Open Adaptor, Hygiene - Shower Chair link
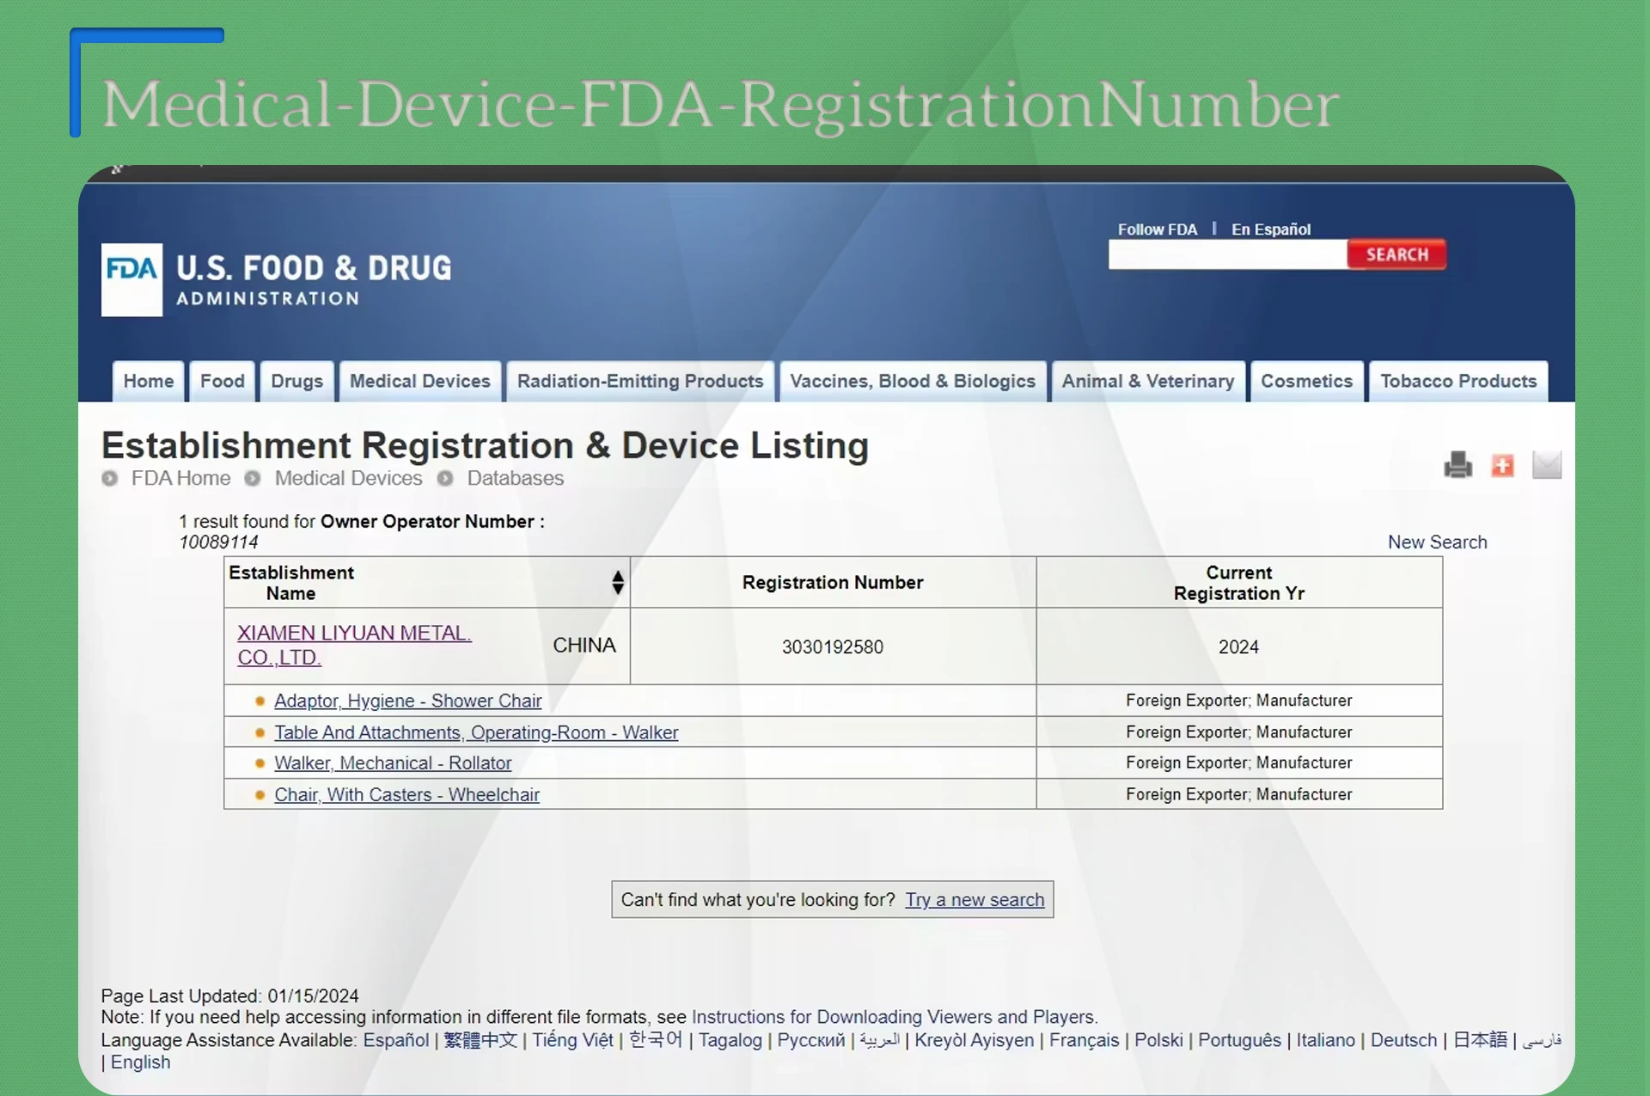 point(407,701)
